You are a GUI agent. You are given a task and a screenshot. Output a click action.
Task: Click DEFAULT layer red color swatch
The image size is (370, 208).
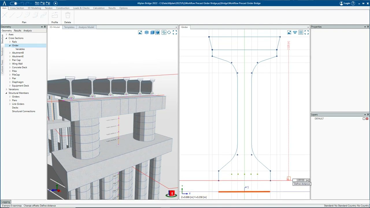[367, 119]
